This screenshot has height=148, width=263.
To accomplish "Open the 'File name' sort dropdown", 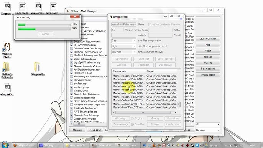I will (208, 130).
